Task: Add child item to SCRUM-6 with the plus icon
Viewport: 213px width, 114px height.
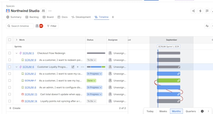Action: point(78,67)
